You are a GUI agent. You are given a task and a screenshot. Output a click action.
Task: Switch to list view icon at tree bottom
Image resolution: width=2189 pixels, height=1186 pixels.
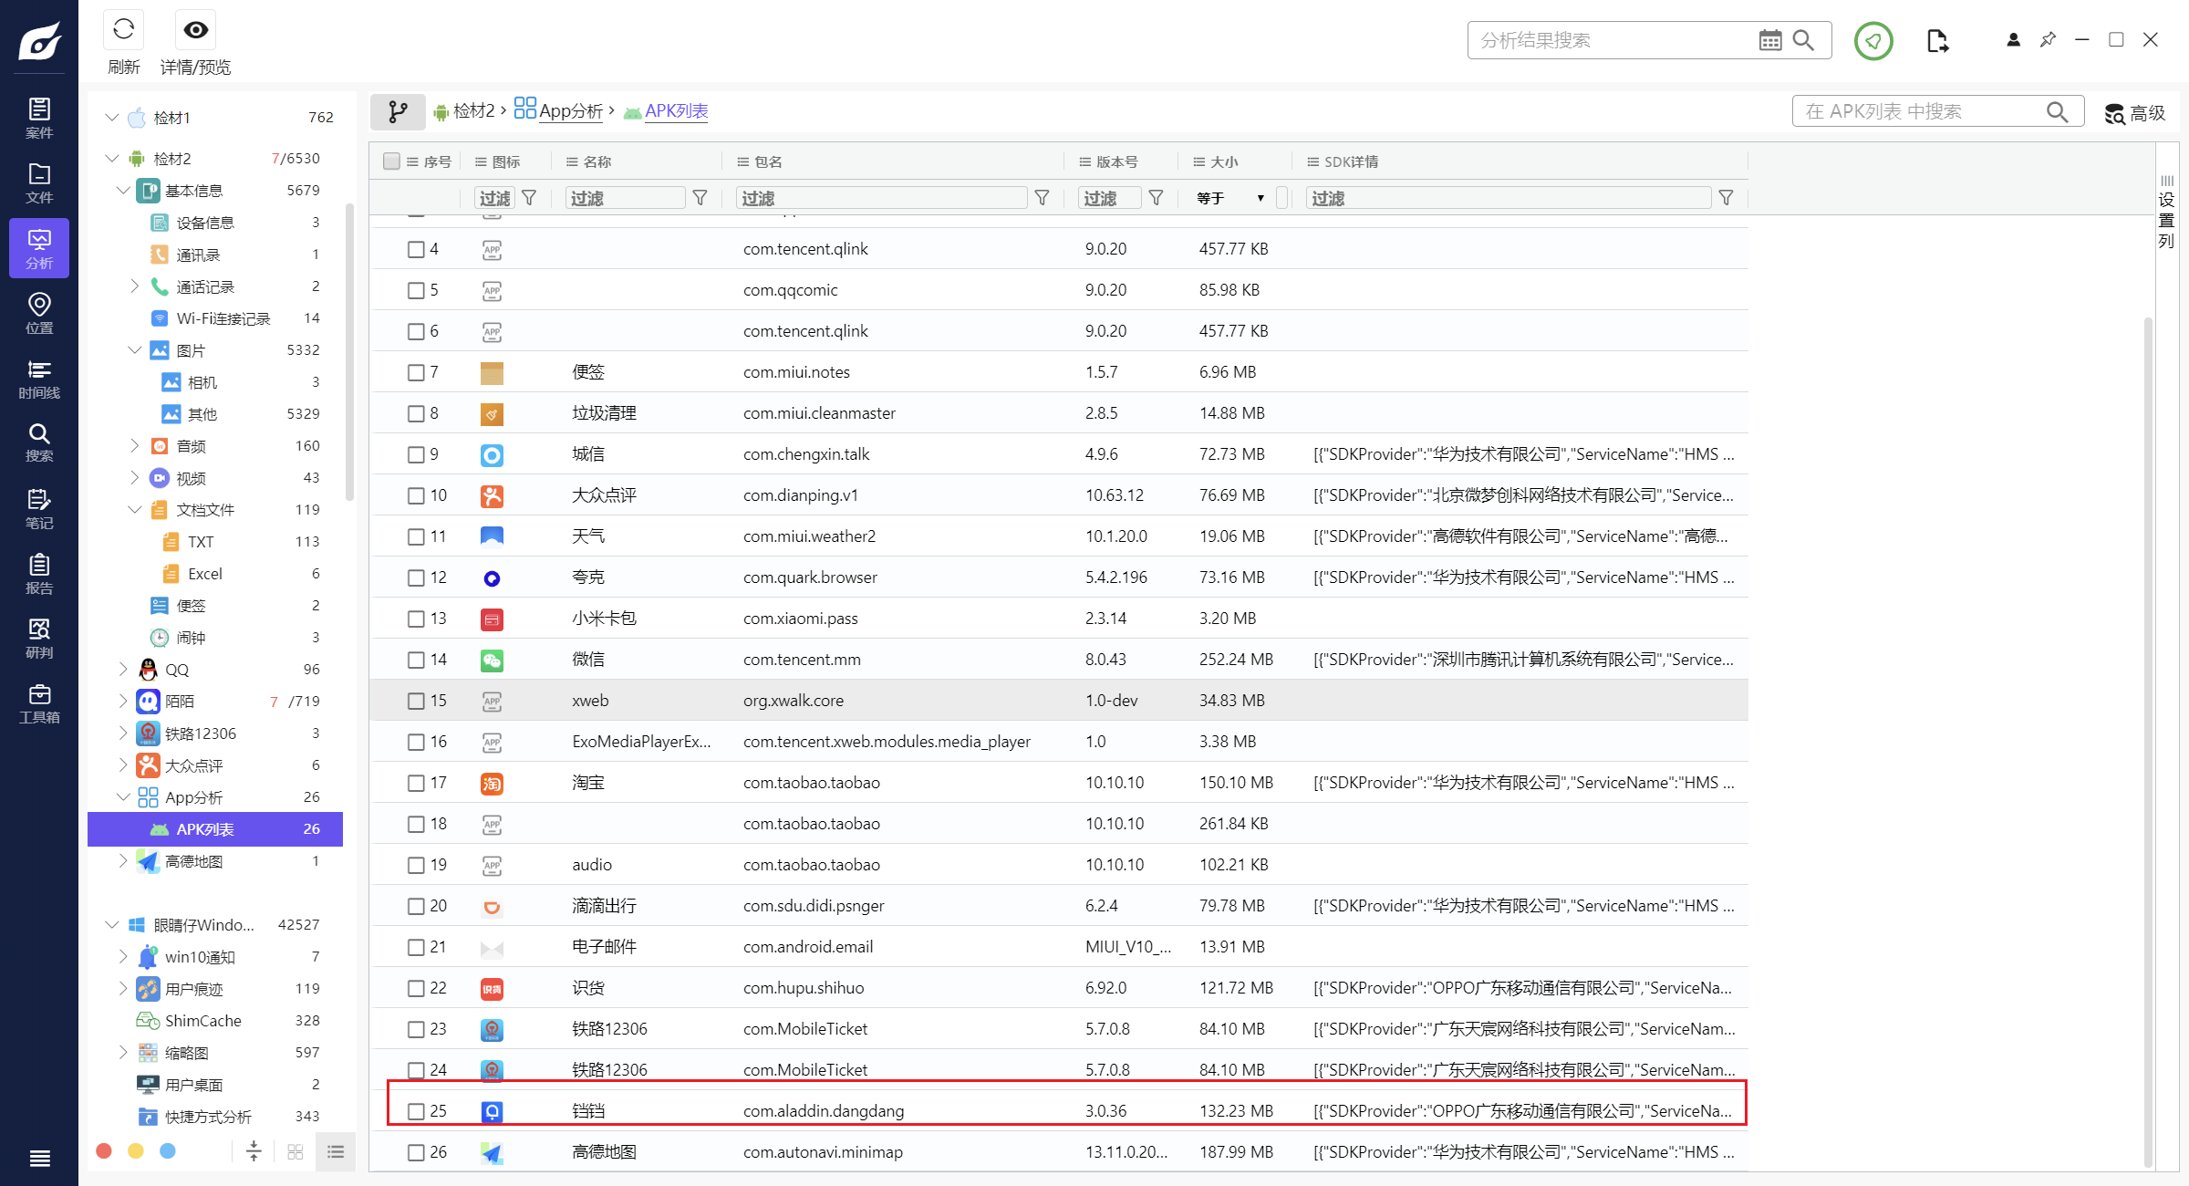336,1152
